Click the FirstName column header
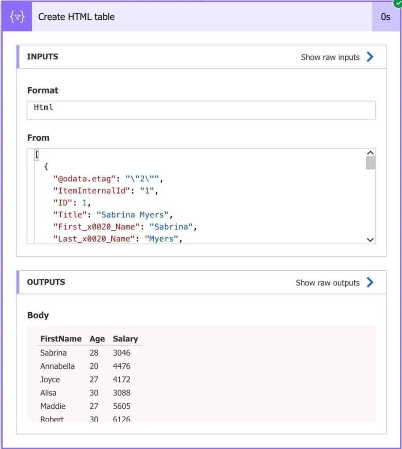 pos(61,339)
